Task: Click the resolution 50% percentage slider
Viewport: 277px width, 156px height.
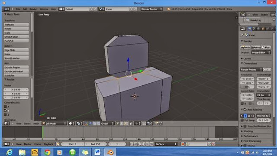Action: [247, 87]
